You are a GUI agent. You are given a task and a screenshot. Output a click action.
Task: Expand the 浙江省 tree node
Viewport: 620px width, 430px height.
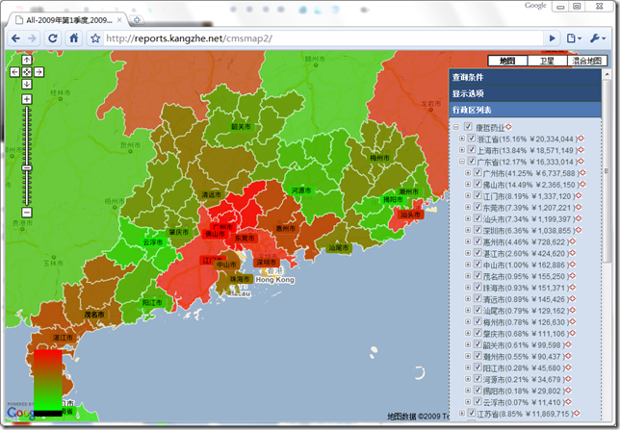462,139
